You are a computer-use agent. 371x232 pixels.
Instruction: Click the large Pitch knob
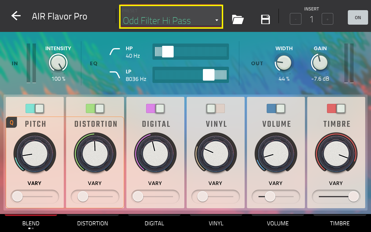coord(35,154)
